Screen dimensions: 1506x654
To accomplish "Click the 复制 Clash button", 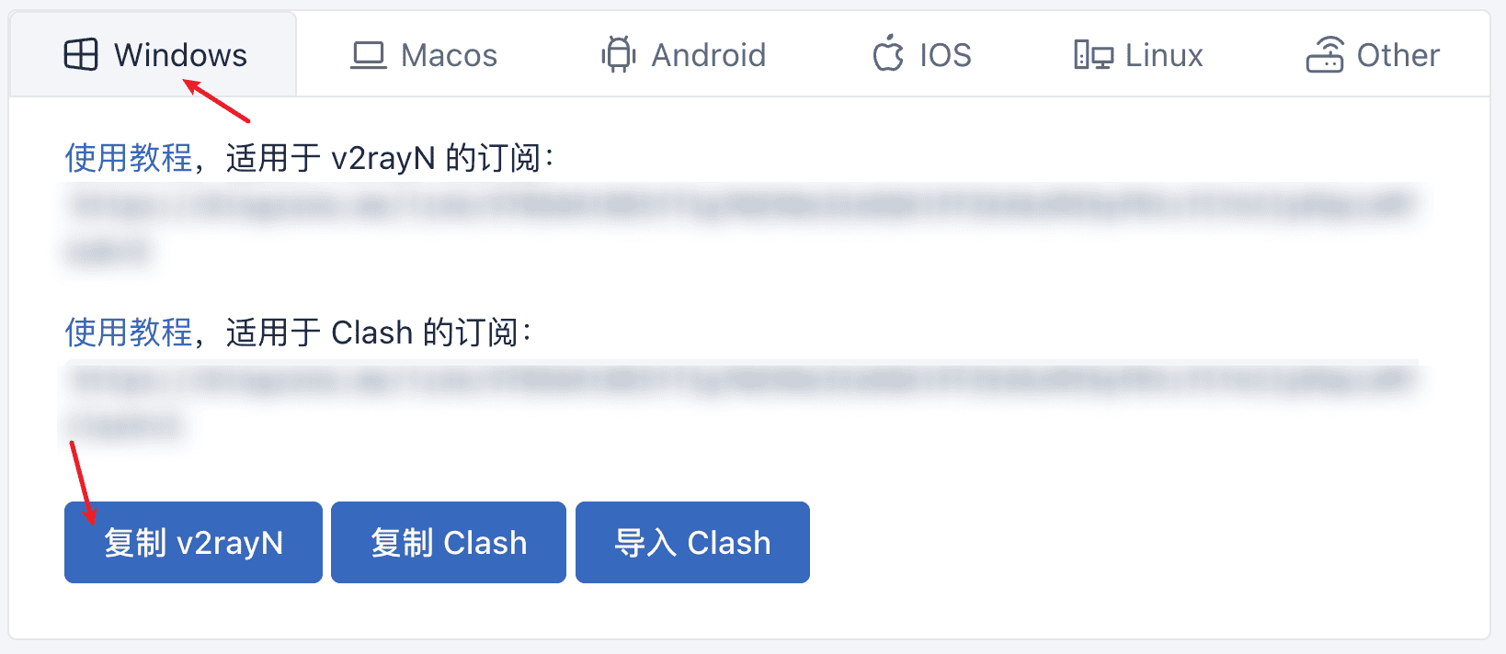I will (449, 542).
